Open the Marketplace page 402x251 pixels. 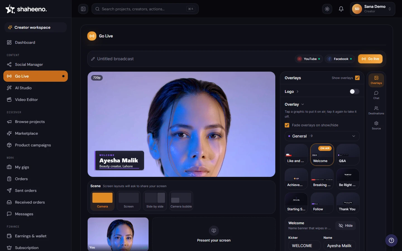(x=35, y=133)
